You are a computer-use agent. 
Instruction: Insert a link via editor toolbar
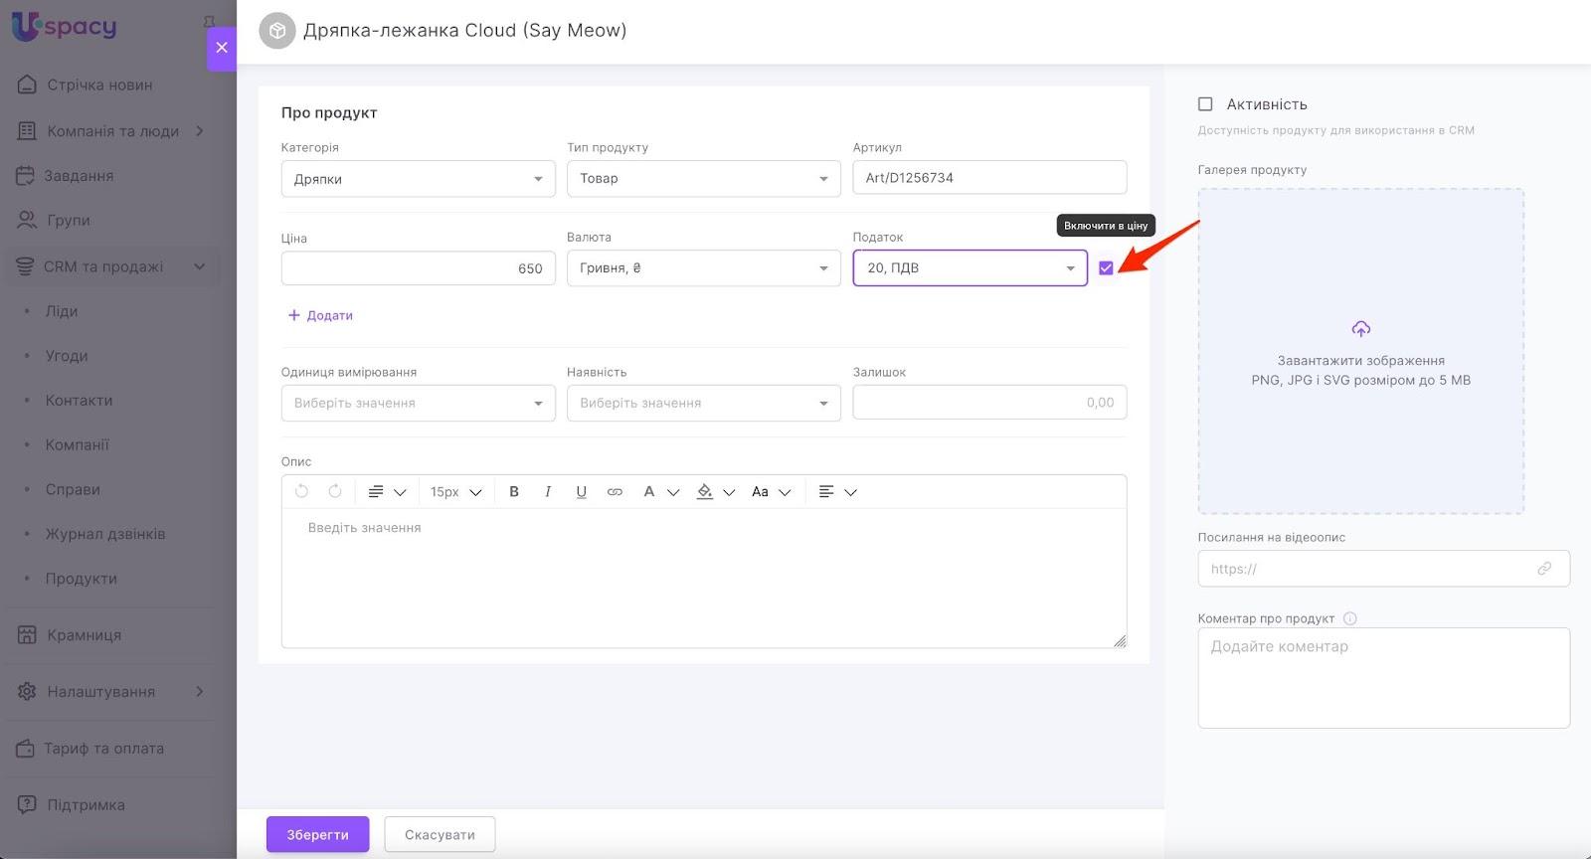click(615, 492)
